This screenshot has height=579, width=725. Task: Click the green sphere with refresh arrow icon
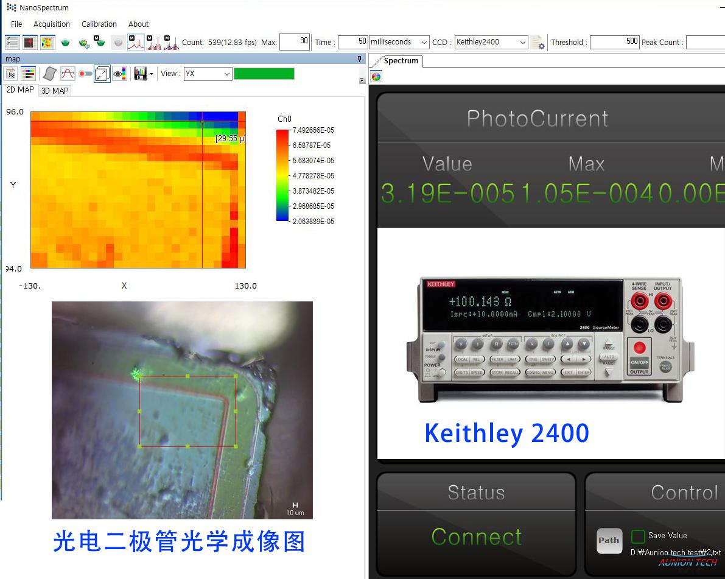[x=84, y=43]
